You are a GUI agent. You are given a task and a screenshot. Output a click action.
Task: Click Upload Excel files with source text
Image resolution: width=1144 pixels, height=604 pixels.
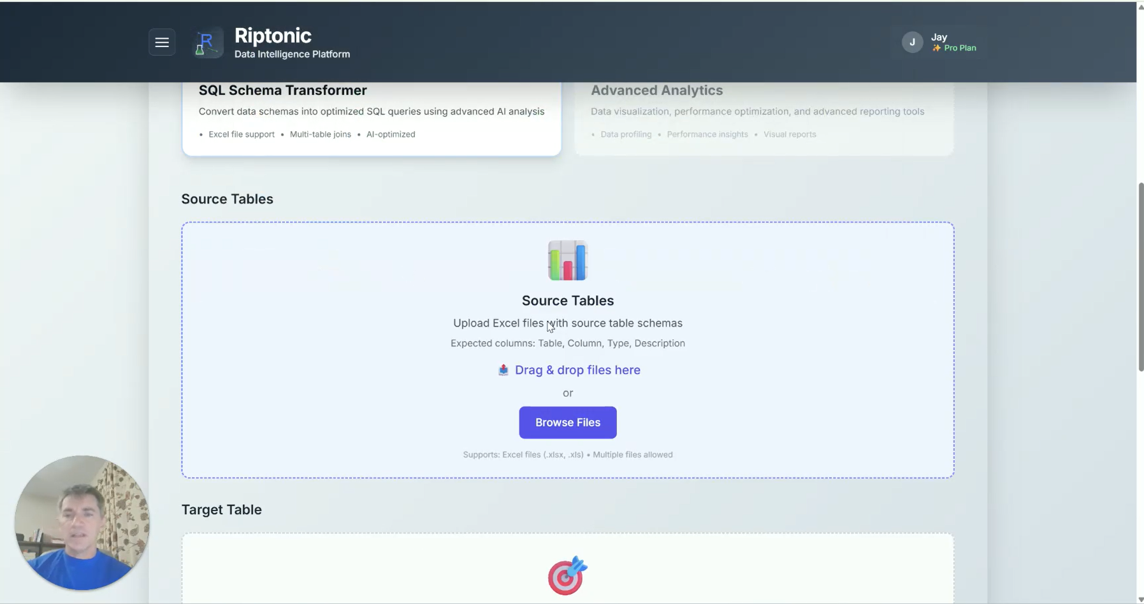click(x=567, y=323)
